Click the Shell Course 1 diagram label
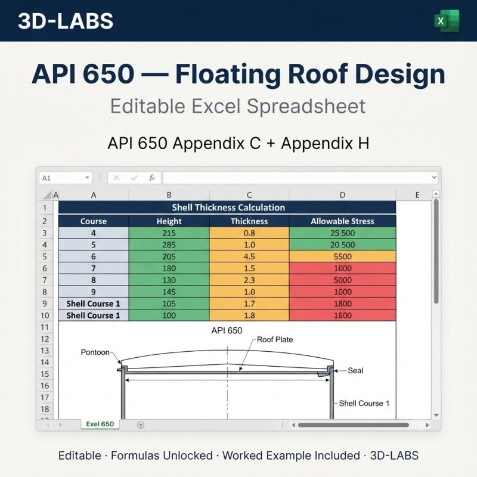 pos(364,404)
